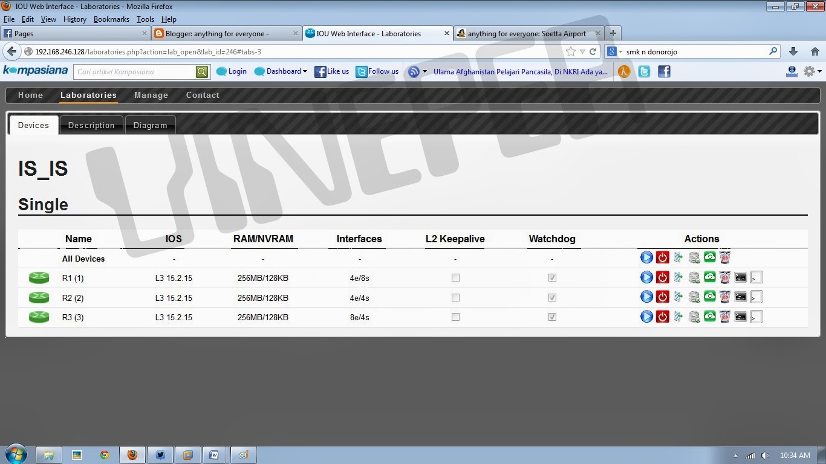
Task: Toggle L2 Keepalive for R3
Action: (x=455, y=316)
